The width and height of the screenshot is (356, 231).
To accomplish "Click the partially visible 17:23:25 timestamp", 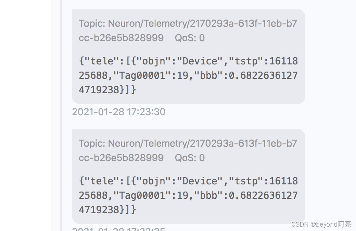I will coord(119,229).
